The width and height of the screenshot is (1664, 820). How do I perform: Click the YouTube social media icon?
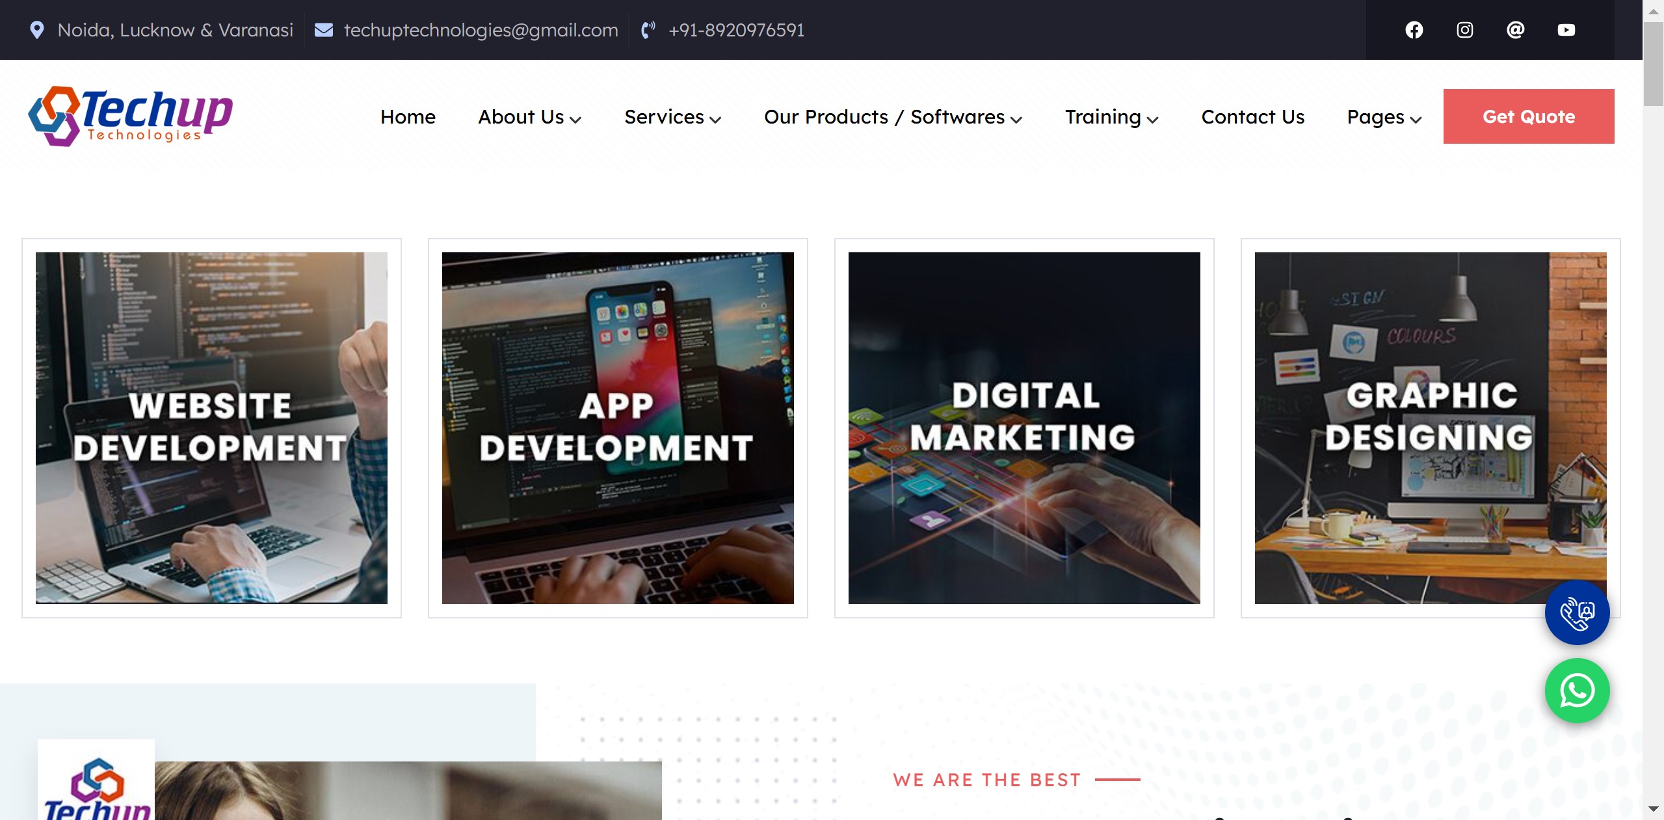click(x=1565, y=29)
